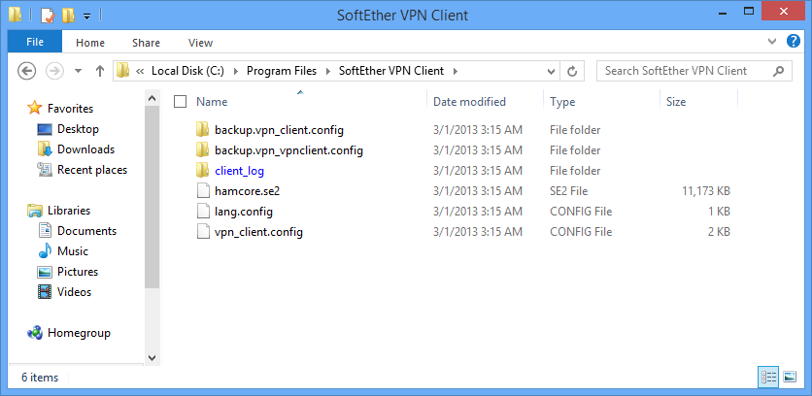Click the double chevron before Local Disk (C:)
Screen dimensions: 812x396
[139, 71]
